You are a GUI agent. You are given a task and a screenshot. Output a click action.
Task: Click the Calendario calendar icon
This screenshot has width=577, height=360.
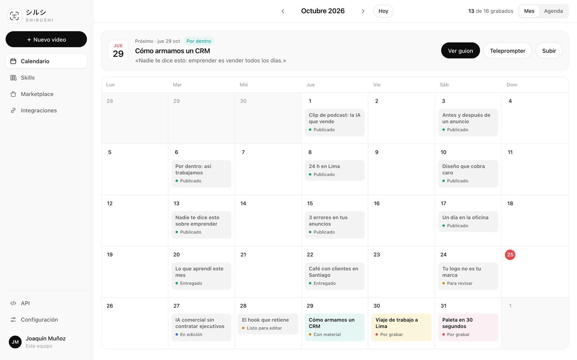pyautogui.click(x=13, y=61)
